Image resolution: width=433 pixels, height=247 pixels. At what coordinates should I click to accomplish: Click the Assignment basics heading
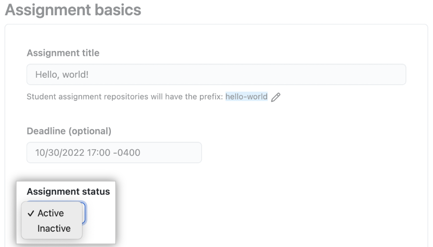coord(73,10)
